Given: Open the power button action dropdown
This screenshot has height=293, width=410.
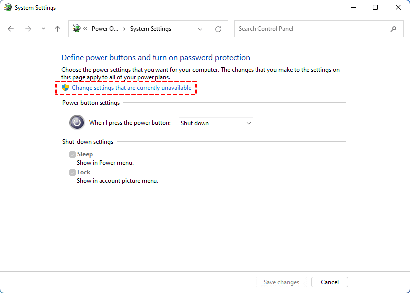Looking at the screenshot, I should pos(215,123).
